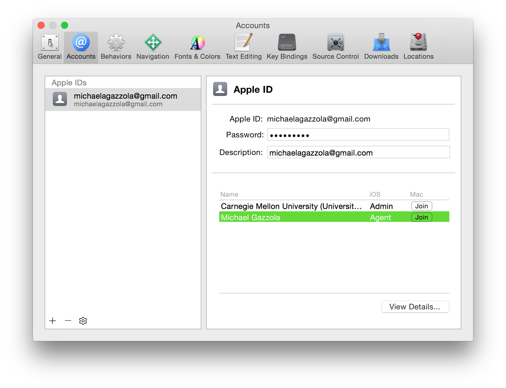Click the person avatar in Apple IDs list
506x388 pixels.
(60, 99)
